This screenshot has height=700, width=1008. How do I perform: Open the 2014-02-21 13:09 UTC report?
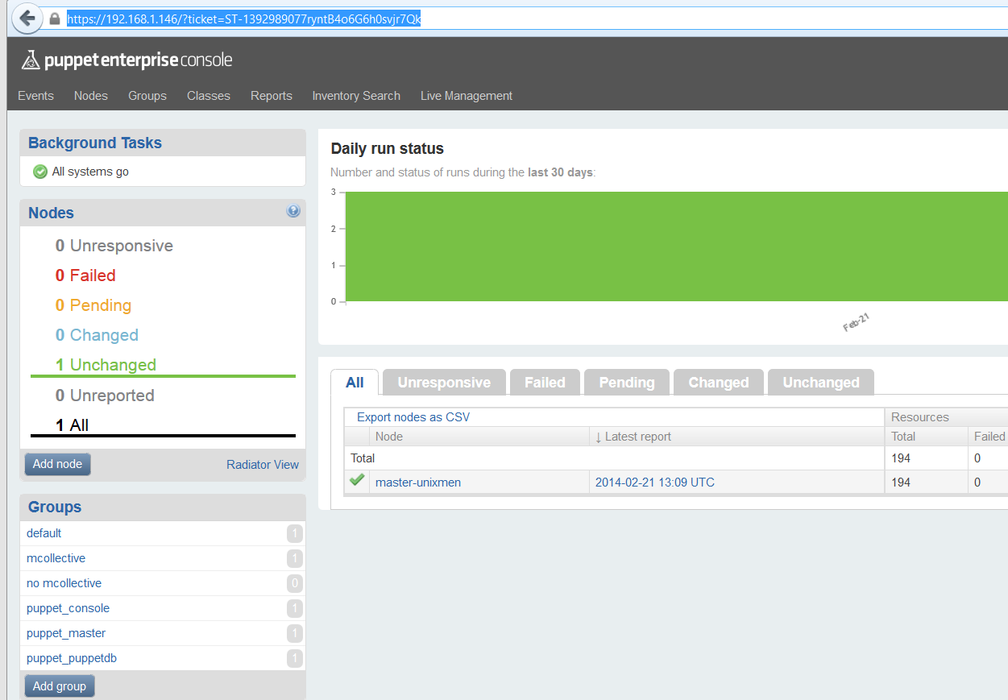[x=655, y=483]
